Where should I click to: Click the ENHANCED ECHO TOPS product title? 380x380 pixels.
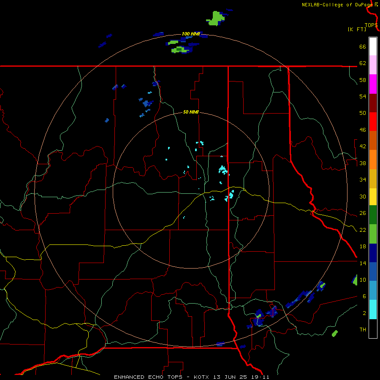pos(148,377)
